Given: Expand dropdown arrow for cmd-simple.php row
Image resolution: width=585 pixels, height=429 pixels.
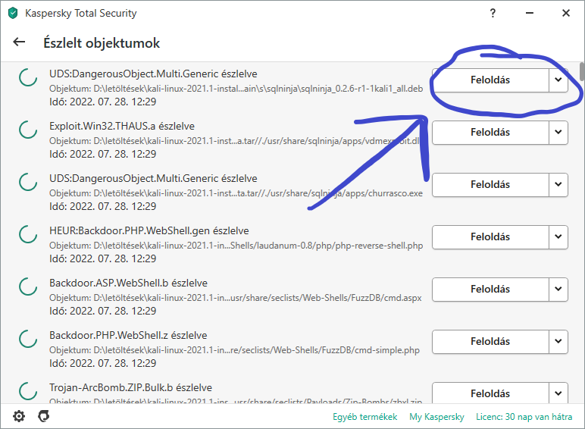Looking at the screenshot, I should 558,341.
